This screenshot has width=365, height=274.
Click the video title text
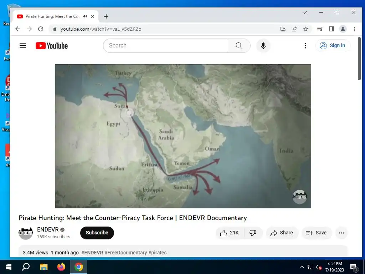(x=133, y=218)
